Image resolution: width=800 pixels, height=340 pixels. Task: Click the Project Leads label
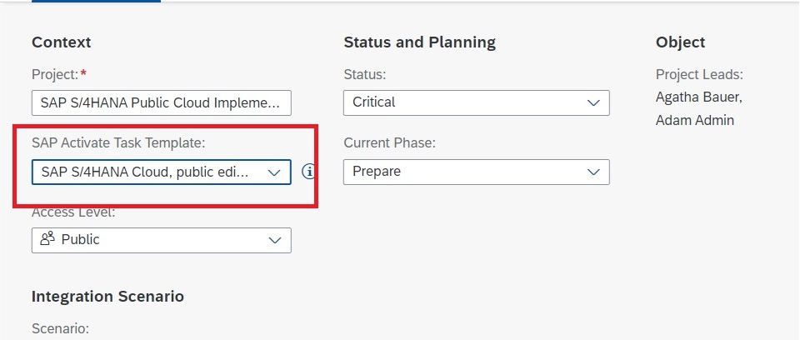click(699, 75)
